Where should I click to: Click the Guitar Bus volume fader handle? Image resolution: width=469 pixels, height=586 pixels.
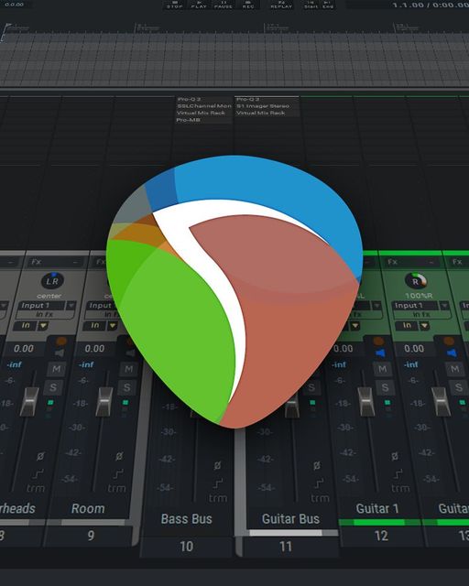point(291,406)
